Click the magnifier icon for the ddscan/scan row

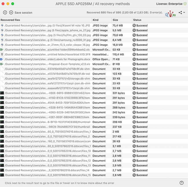point(134,141)
